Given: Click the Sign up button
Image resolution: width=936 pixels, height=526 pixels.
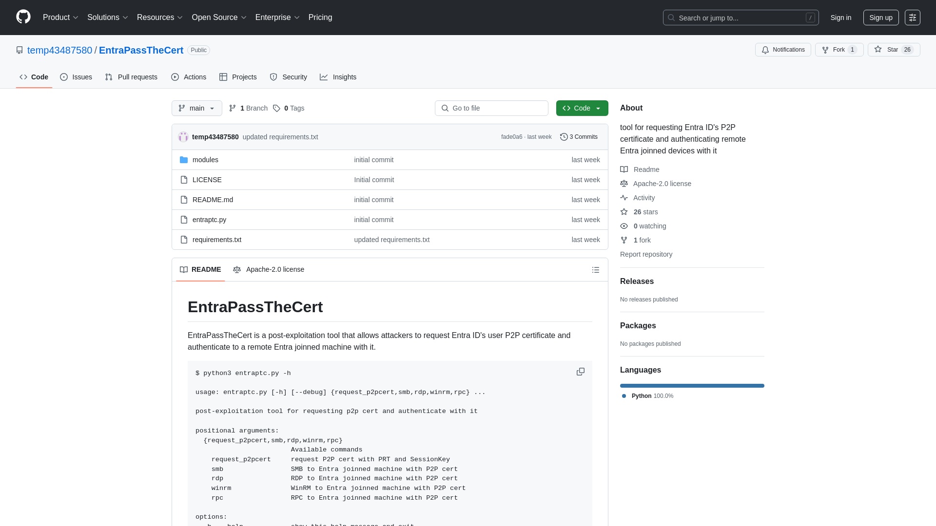Looking at the screenshot, I should pos(881,18).
